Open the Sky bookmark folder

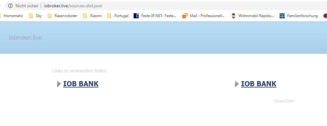pyautogui.click(x=35, y=16)
